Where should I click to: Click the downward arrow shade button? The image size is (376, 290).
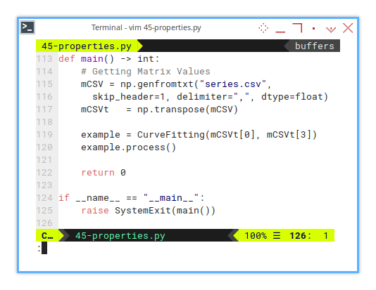[331, 29]
